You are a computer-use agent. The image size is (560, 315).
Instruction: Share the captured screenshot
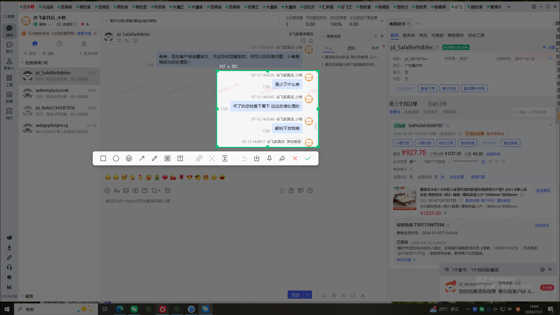[282, 158]
